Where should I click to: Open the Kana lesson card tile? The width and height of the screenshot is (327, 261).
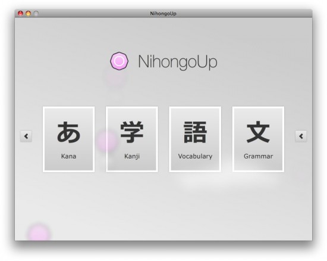pos(68,139)
